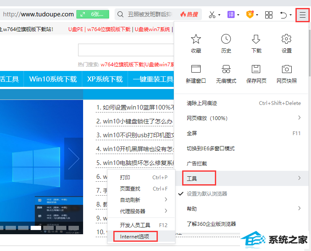This screenshot has width=311, height=251.
Task: Open Downloads (下载) arrow icon
Action: coord(256,39)
